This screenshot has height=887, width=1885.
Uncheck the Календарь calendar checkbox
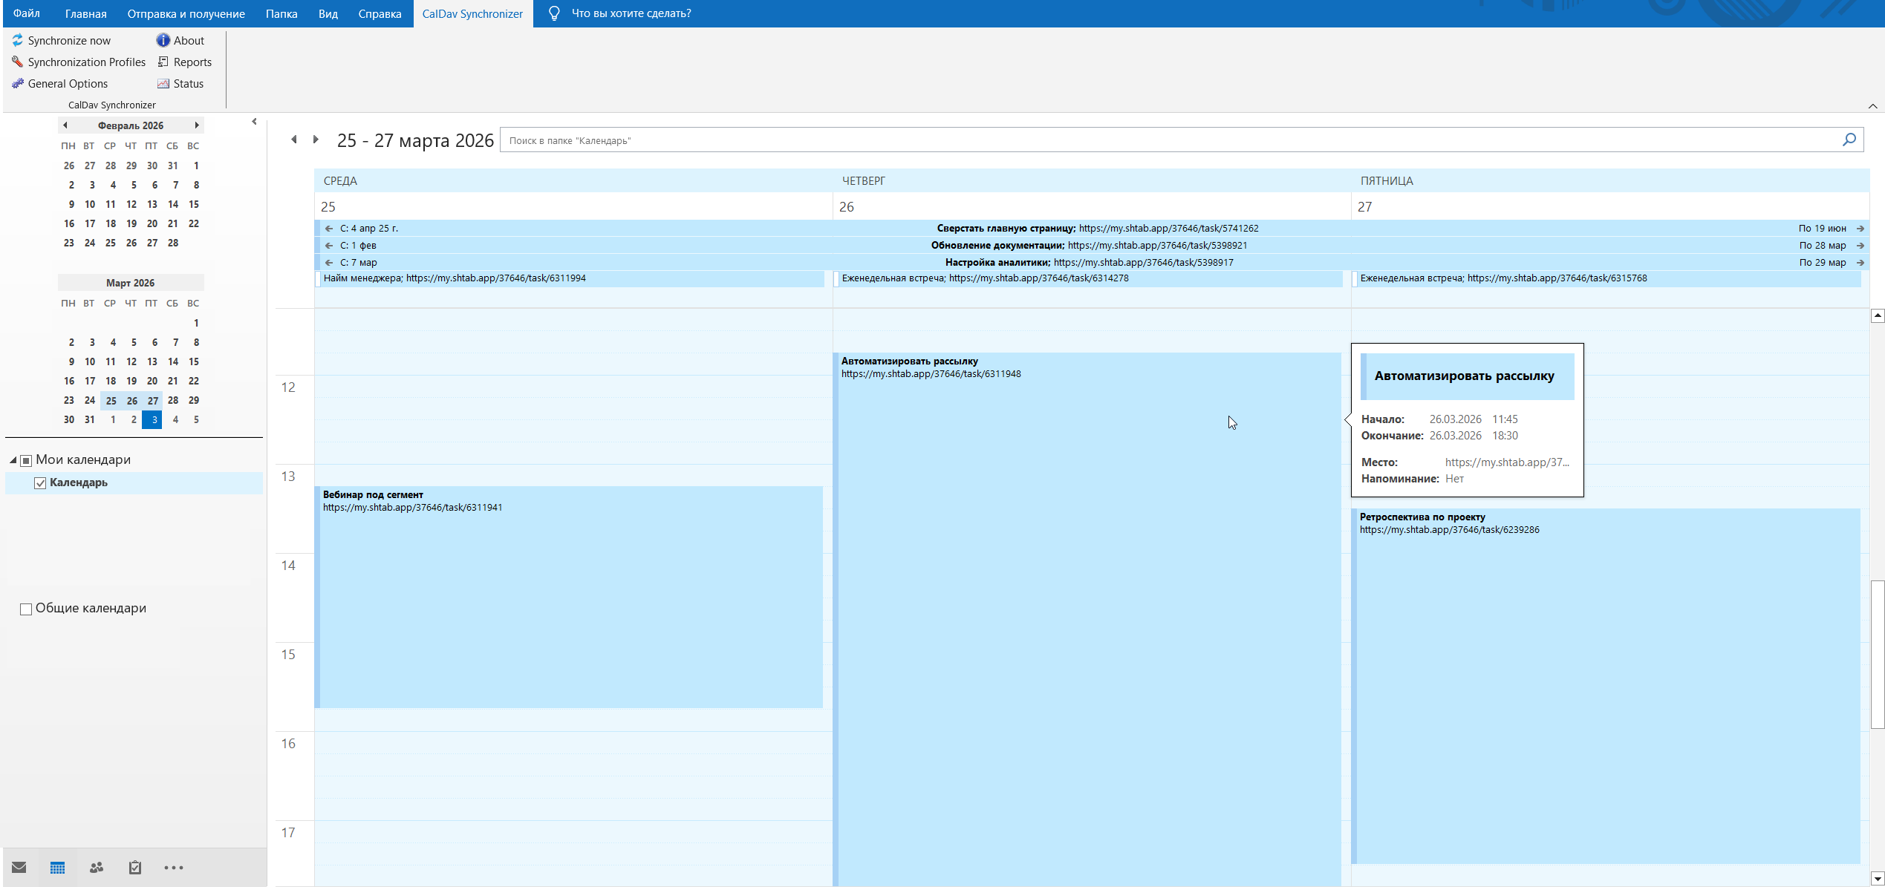click(x=41, y=483)
